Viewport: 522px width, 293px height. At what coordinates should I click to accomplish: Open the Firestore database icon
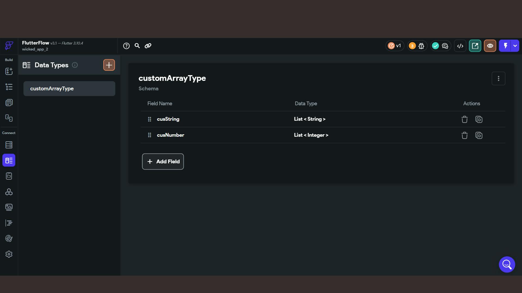9,145
